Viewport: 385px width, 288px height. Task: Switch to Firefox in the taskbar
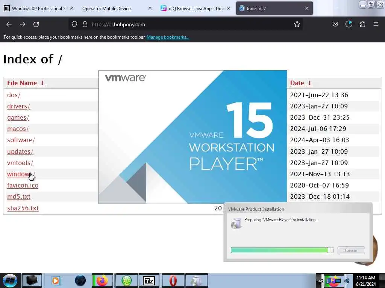point(102,280)
